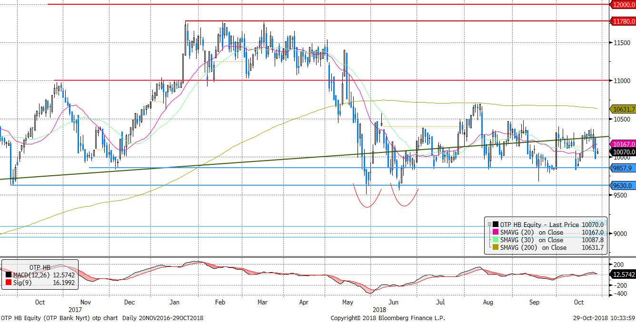The image size is (636, 322).
Task: Click the 'Dec' month label on the time axis
Action: (x=129, y=302)
